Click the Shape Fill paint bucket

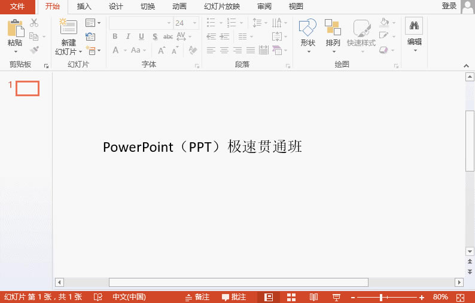point(384,23)
